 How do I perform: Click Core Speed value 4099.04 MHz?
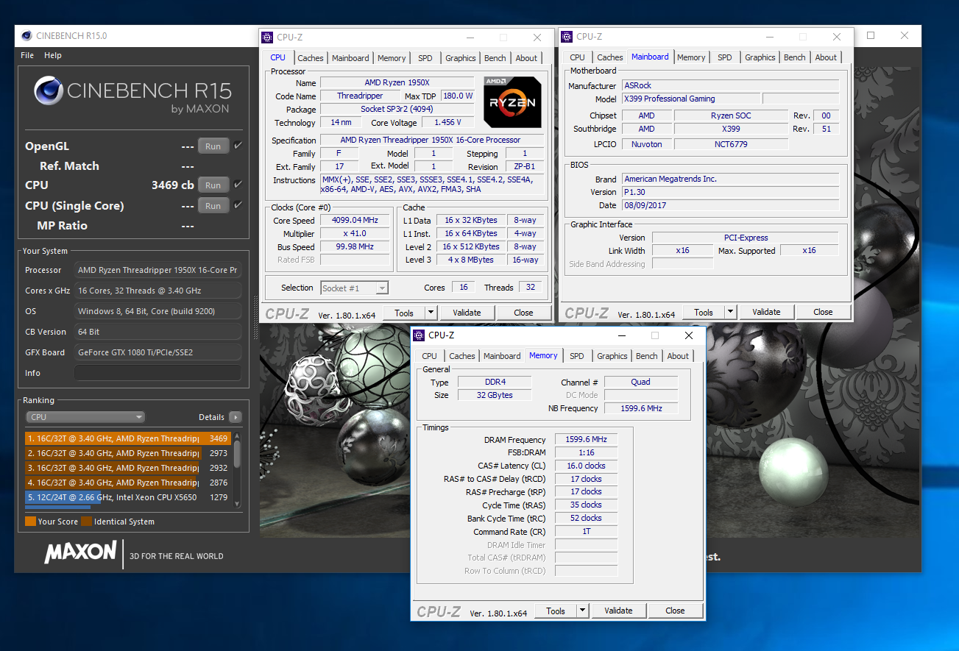pyautogui.click(x=355, y=220)
